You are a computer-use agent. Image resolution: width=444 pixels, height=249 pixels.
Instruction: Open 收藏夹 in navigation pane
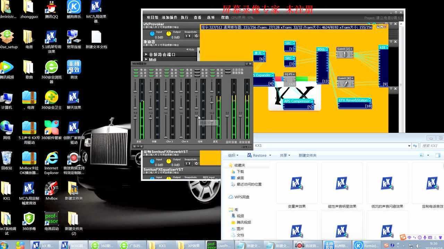[240, 165]
